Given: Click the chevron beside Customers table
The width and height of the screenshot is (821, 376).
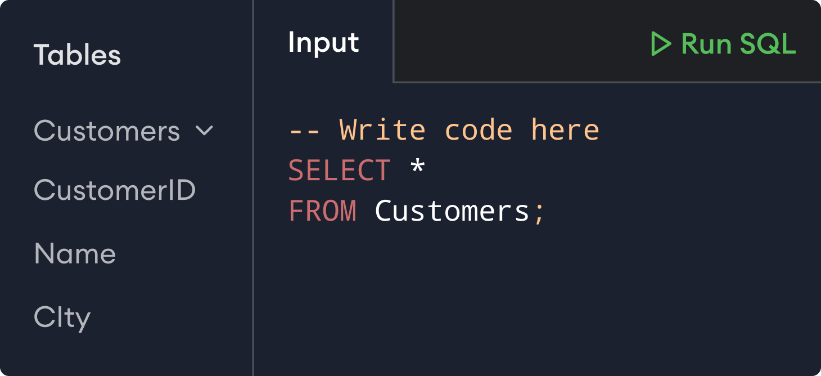Looking at the screenshot, I should [x=204, y=130].
